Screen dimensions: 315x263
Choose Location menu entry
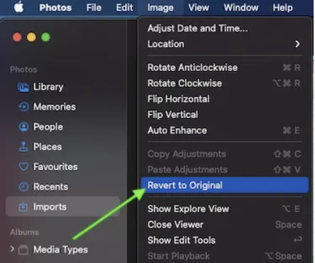tap(224, 44)
